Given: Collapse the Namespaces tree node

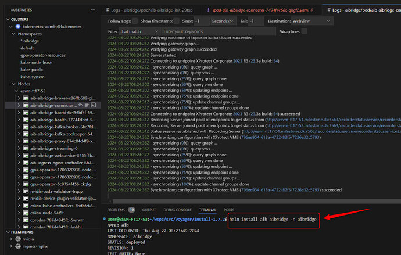Looking at the screenshot, I should 13,34.
